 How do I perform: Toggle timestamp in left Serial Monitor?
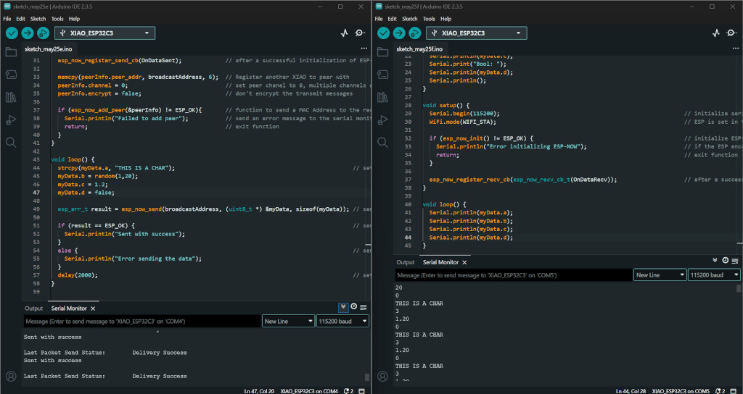(x=353, y=307)
